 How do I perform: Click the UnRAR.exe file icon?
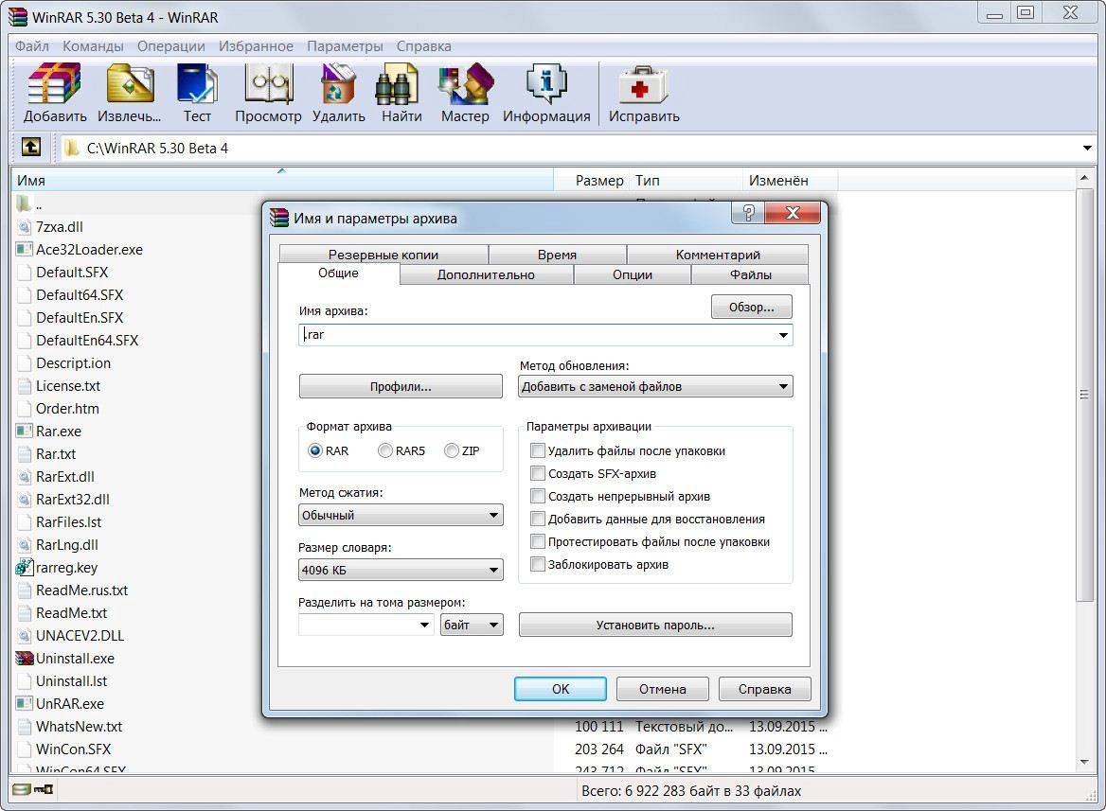(x=25, y=704)
